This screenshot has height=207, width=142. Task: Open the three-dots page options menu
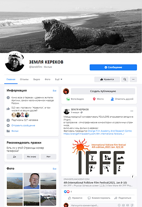click(x=133, y=79)
